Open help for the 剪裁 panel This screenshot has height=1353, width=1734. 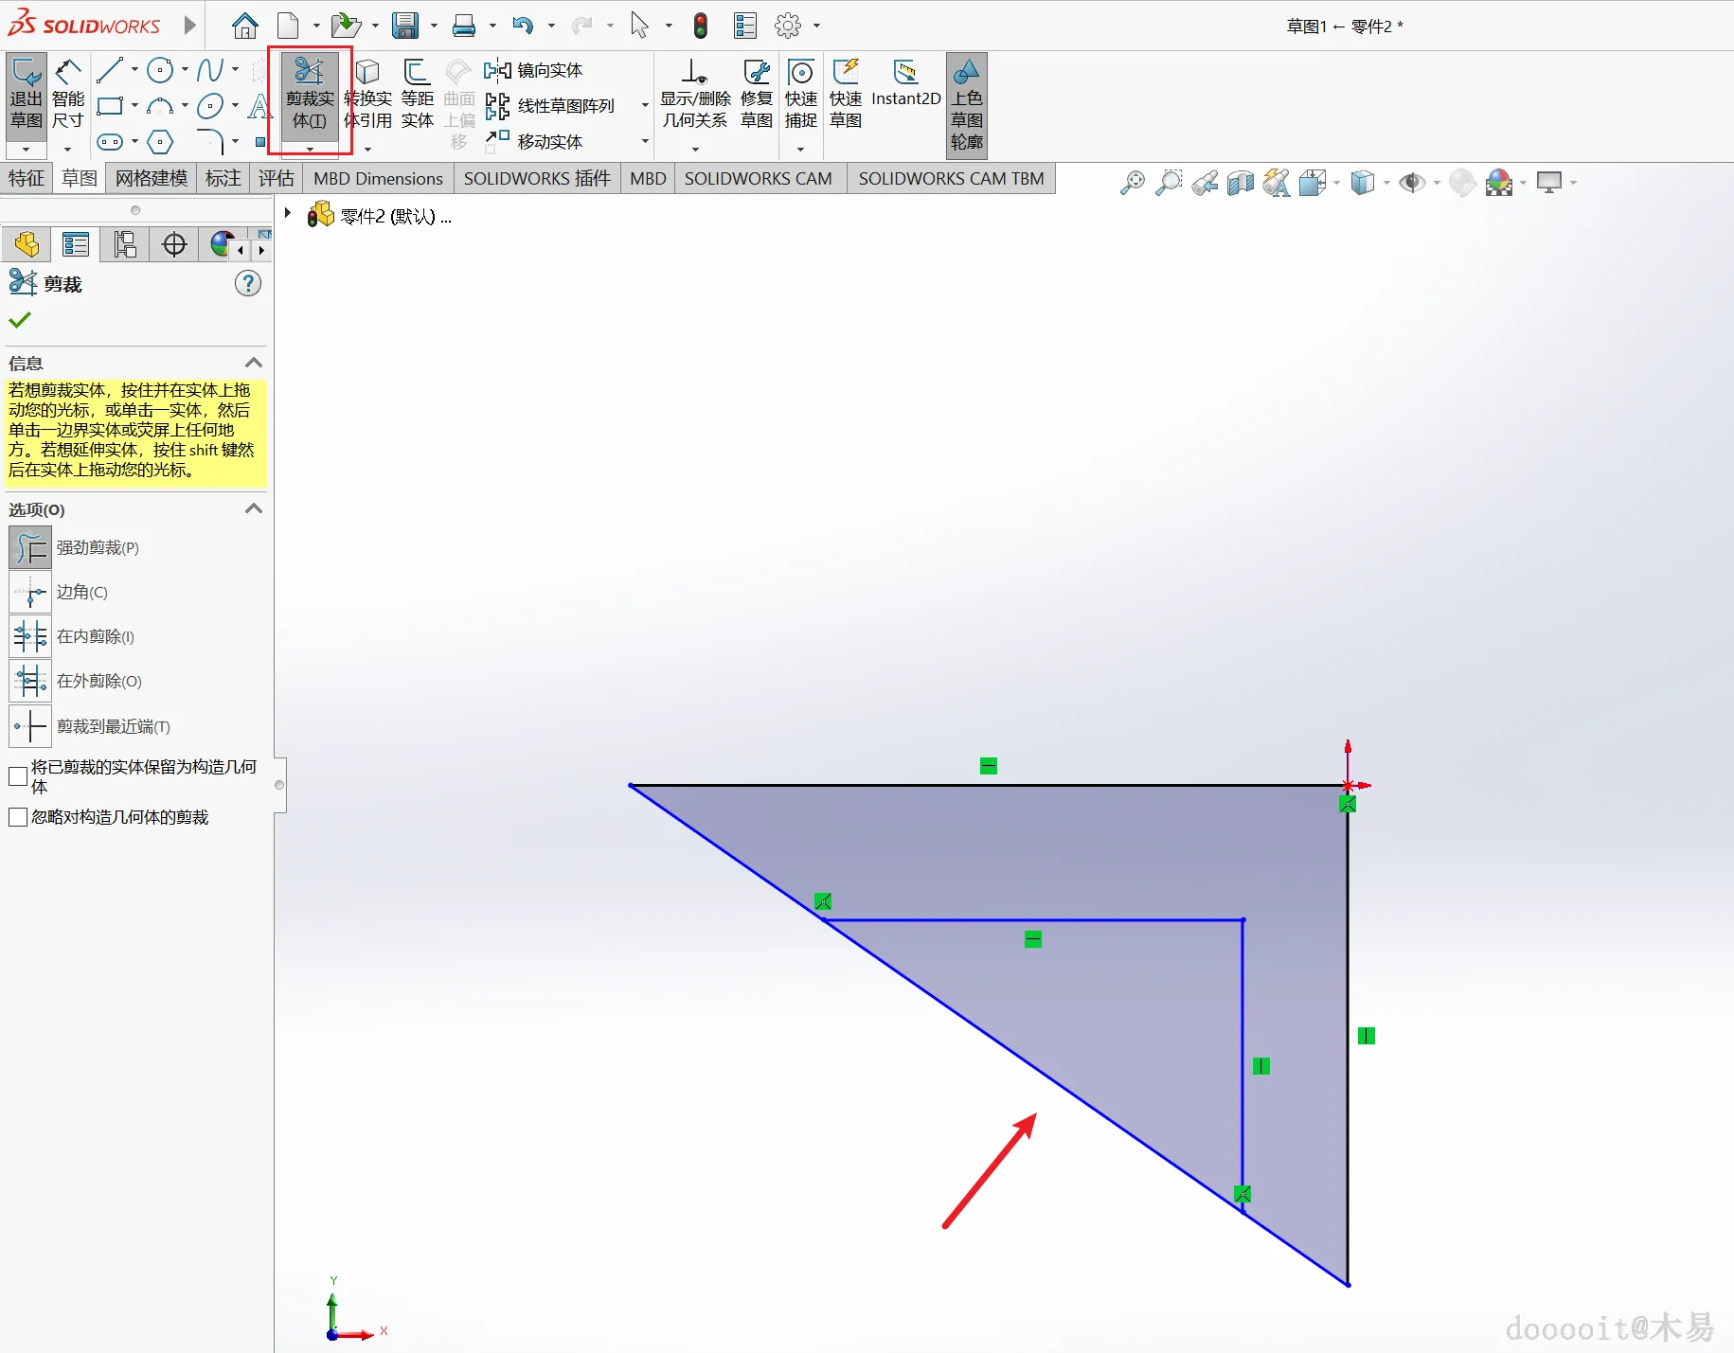(248, 283)
